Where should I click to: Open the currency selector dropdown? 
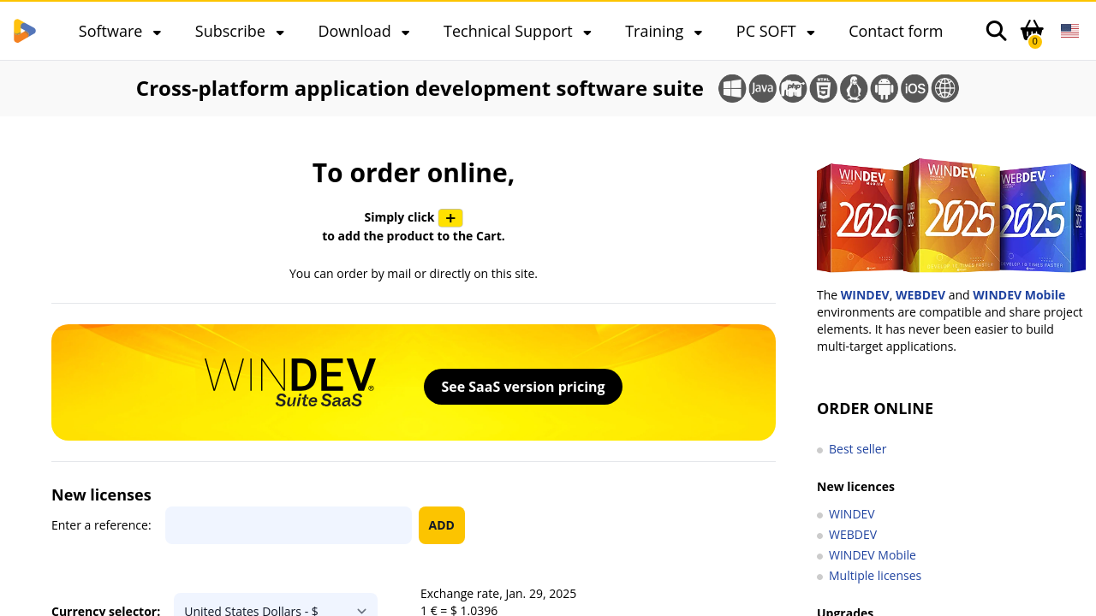pyautogui.click(x=275, y=608)
